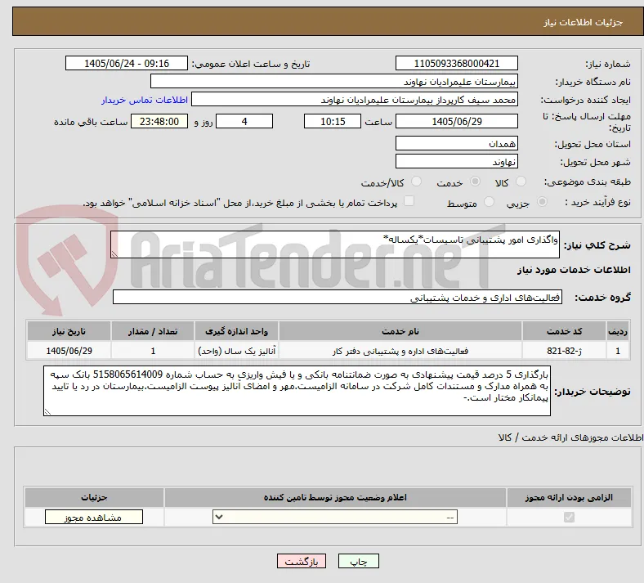Click the جزئیات column header
Image resolution: width=644 pixels, height=583 pixels.
pos(94,497)
